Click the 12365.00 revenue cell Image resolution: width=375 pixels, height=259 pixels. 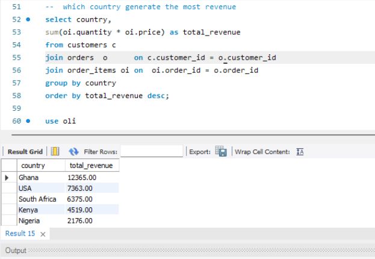92,178
